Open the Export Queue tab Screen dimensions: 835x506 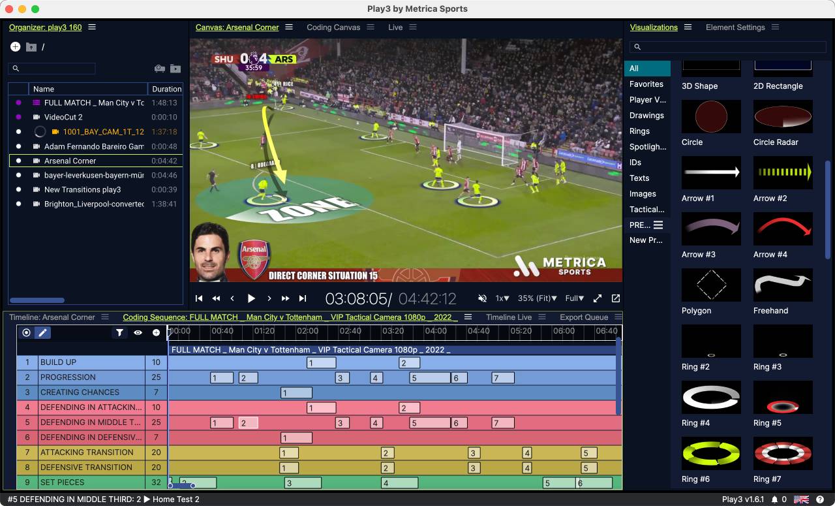(584, 317)
